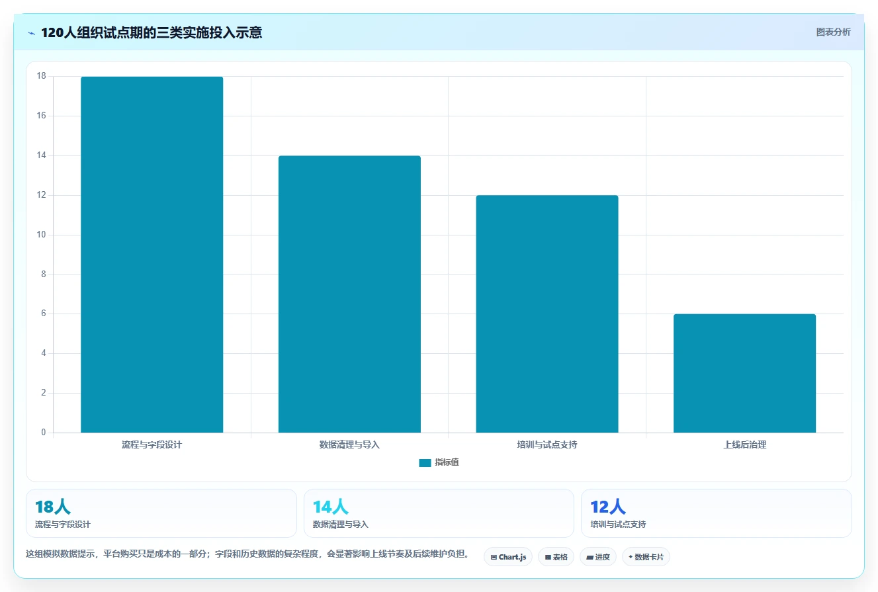Image resolution: width=878 pixels, height=592 pixels.
Task: Click the y-axis value 10
Action: (x=42, y=235)
